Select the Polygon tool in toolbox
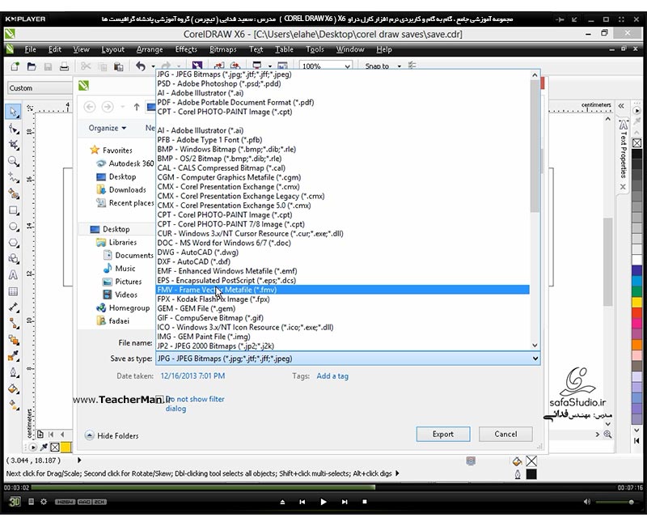The width and height of the screenshot is (647, 526). click(x=14, y=243)
